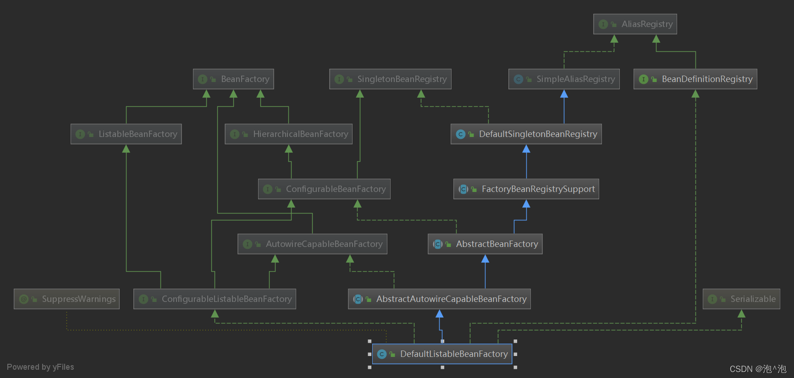Click the public lock icon on DefaultListableBeanFactory
This screenshot has width=794, height=378.
(x=392, y=354)
